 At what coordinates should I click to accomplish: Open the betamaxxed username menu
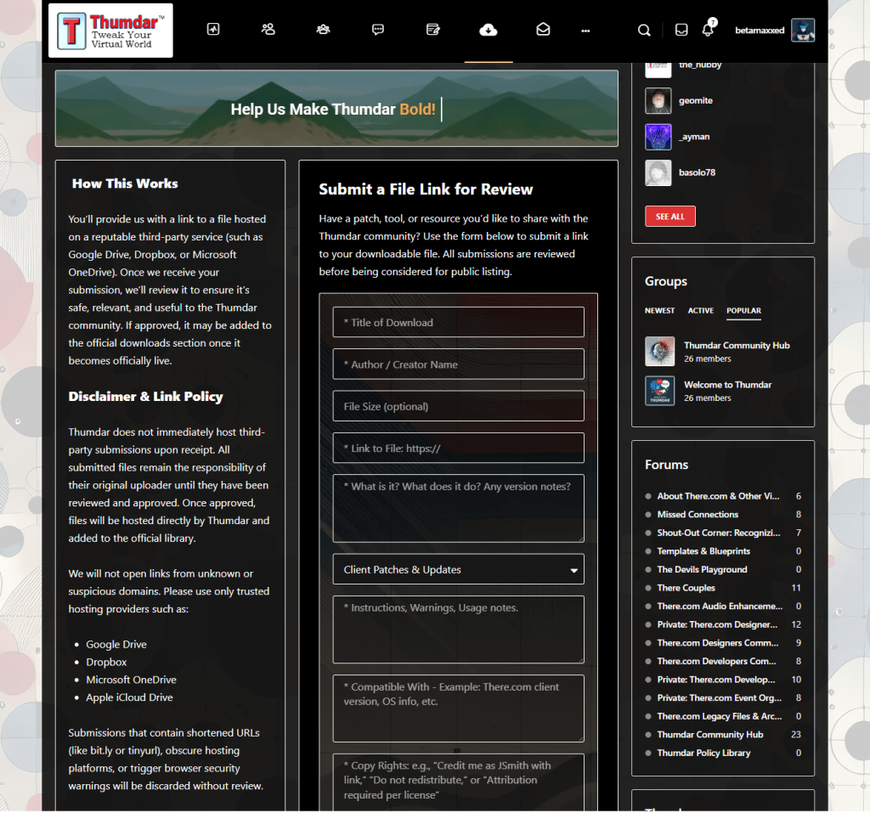(760, 31)
